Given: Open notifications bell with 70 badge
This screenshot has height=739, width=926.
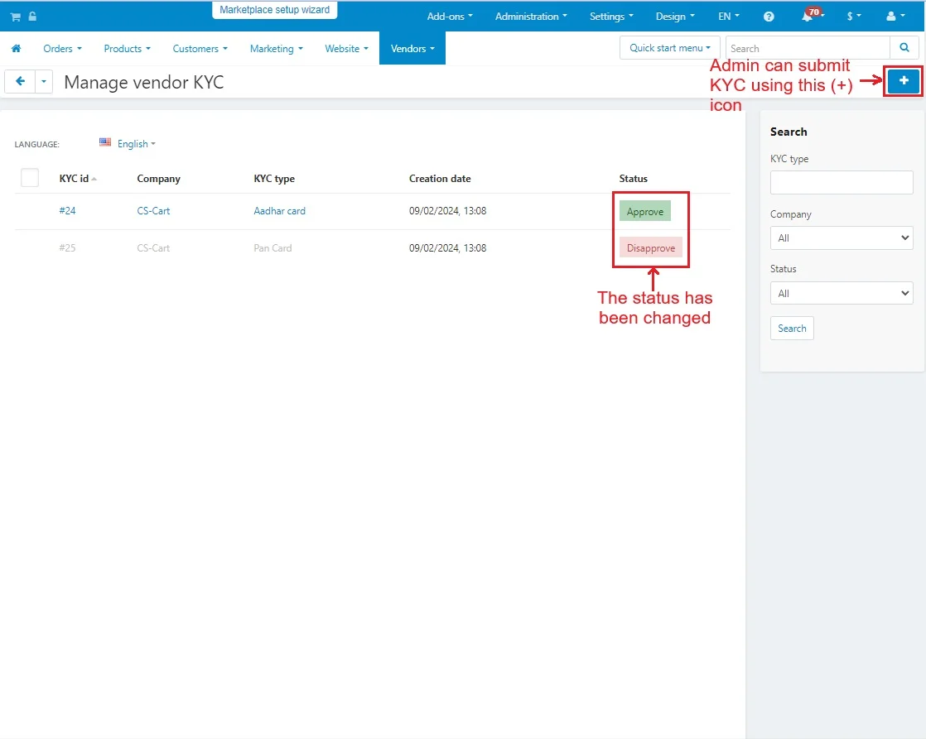Looking at the screenshot, I should pyautogui.click(x=808, y=17).
